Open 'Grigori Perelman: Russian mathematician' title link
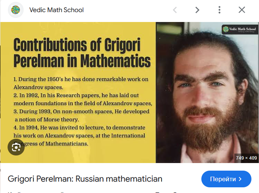Screen dimensions: 259x193 (x=85, y=179)
